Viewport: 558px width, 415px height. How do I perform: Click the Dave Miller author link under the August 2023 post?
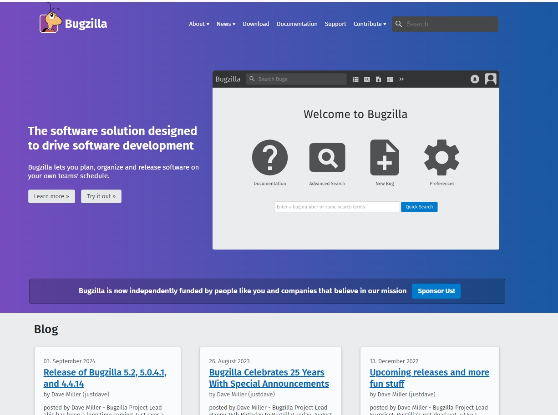click(x=246, y=395)
